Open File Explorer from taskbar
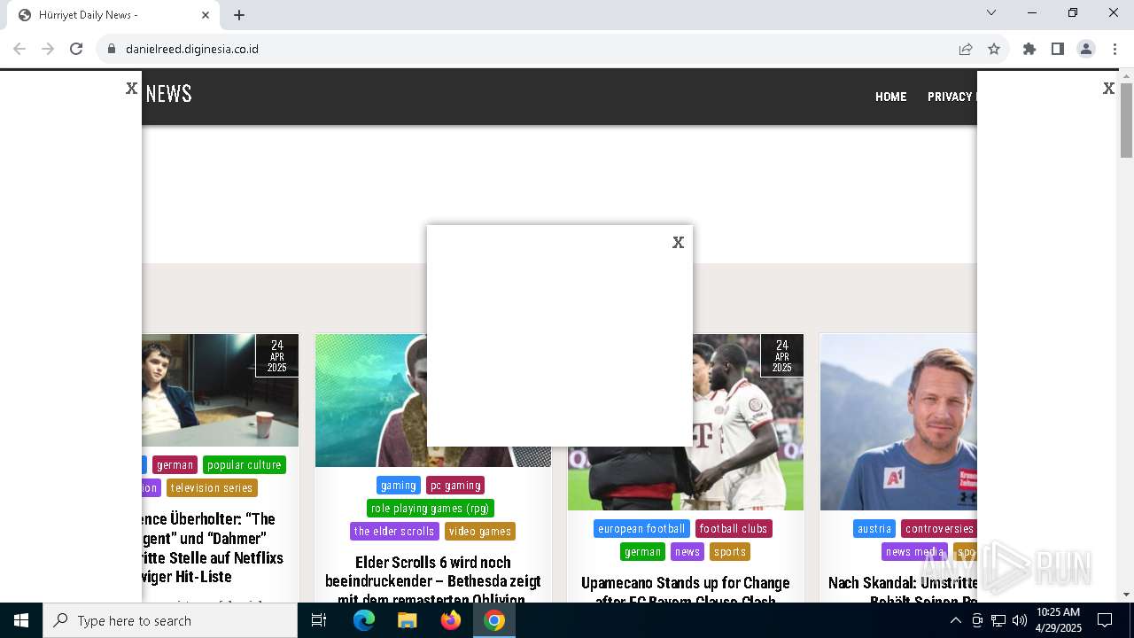The width and height of the screenshot is (1134, 638). (408, 620)
